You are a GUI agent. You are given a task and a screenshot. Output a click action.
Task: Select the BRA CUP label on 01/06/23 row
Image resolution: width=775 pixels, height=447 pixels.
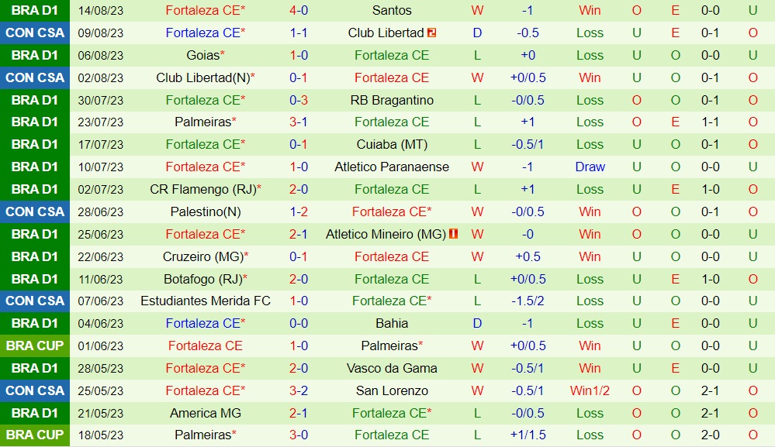[35, 346]
